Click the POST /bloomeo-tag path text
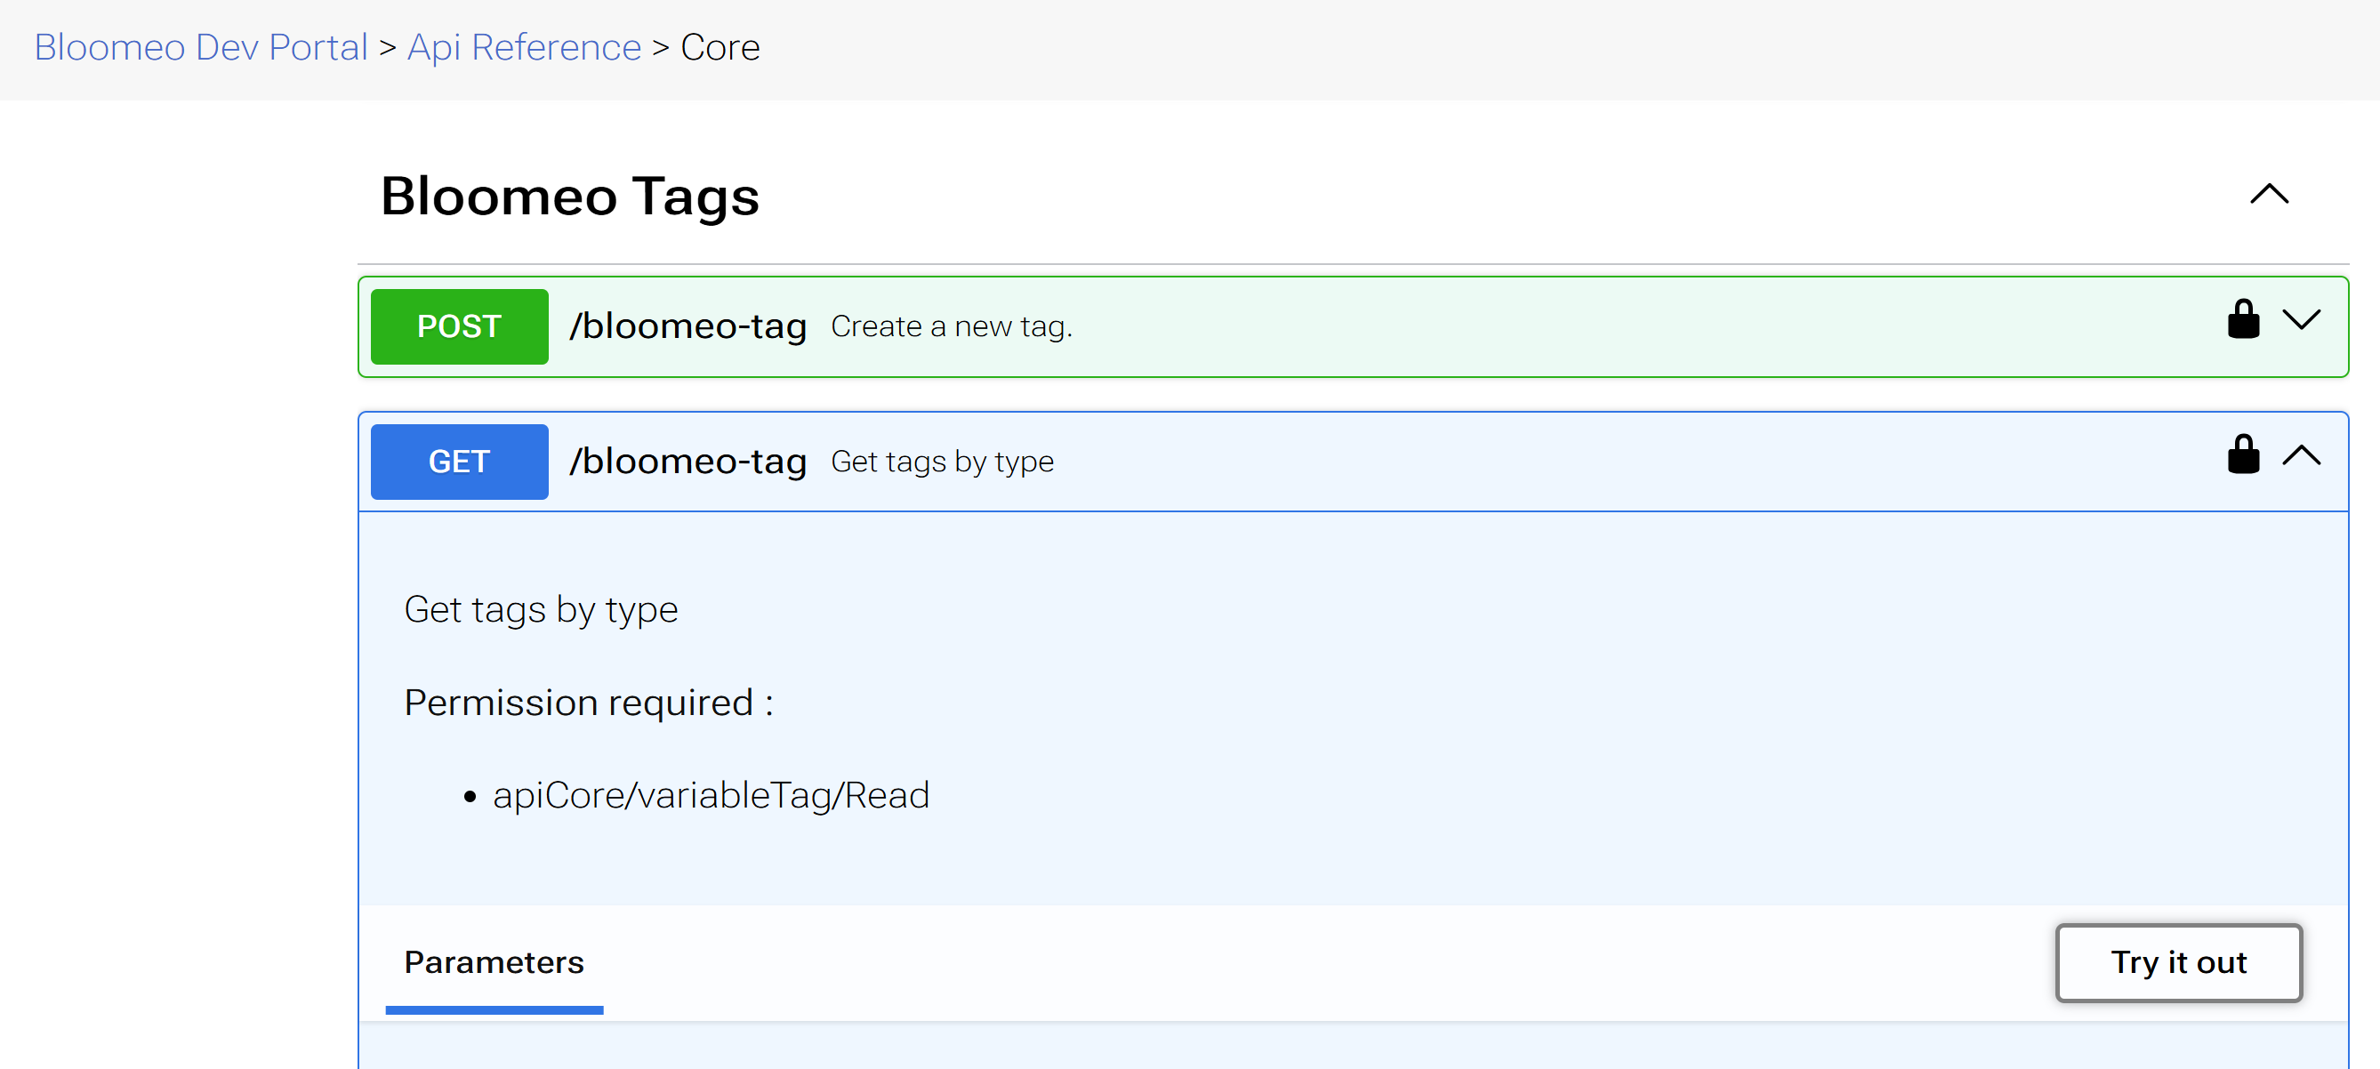 (687, 326)
